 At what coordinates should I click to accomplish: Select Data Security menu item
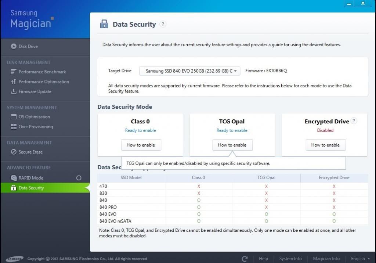(45, 188)
